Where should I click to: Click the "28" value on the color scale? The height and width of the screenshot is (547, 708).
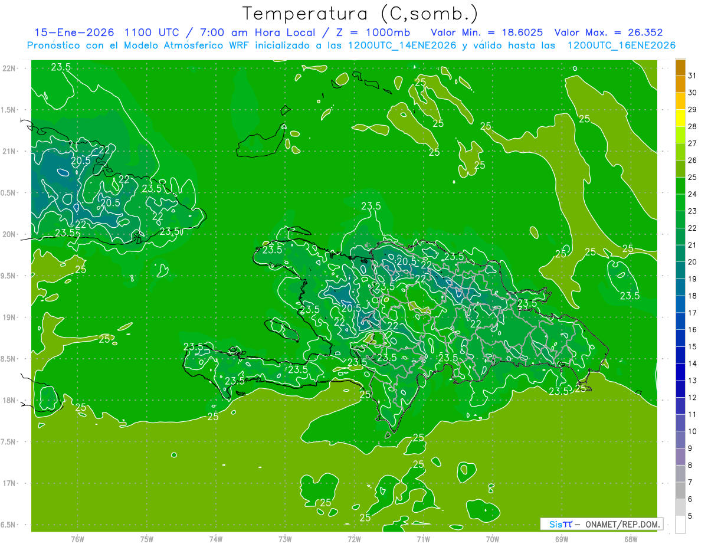coord(692,126)
